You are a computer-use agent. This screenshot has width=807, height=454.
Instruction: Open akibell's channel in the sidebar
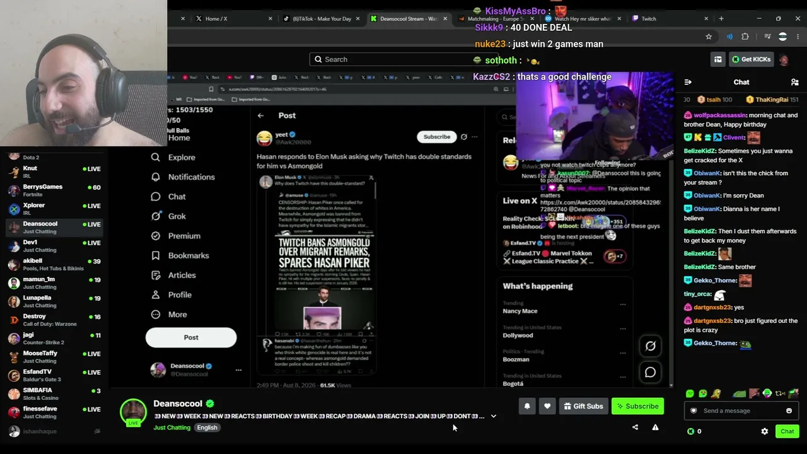coord(54,264)
